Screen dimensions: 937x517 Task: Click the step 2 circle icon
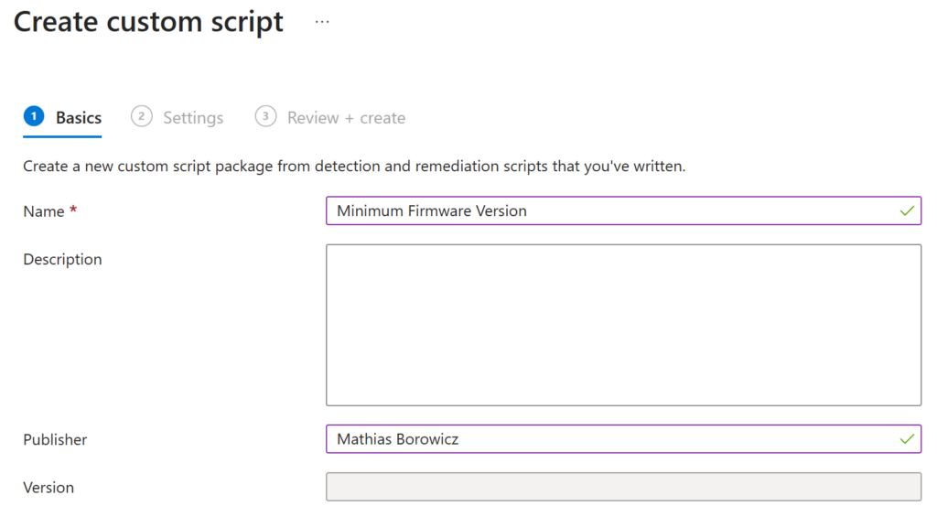141,116
